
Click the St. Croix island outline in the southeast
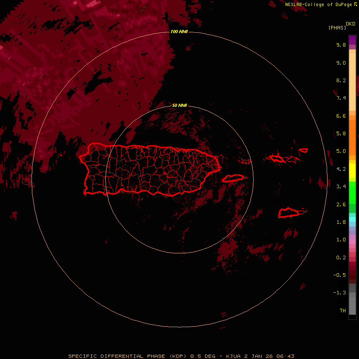pos(289,213)
